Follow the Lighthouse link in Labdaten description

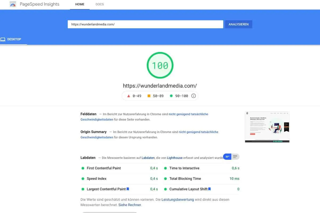(175, 158)
